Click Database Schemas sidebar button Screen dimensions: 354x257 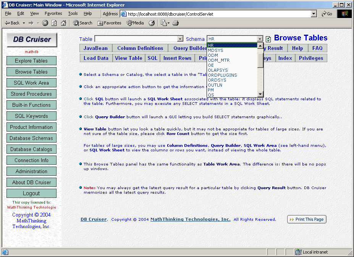point(31,138)
